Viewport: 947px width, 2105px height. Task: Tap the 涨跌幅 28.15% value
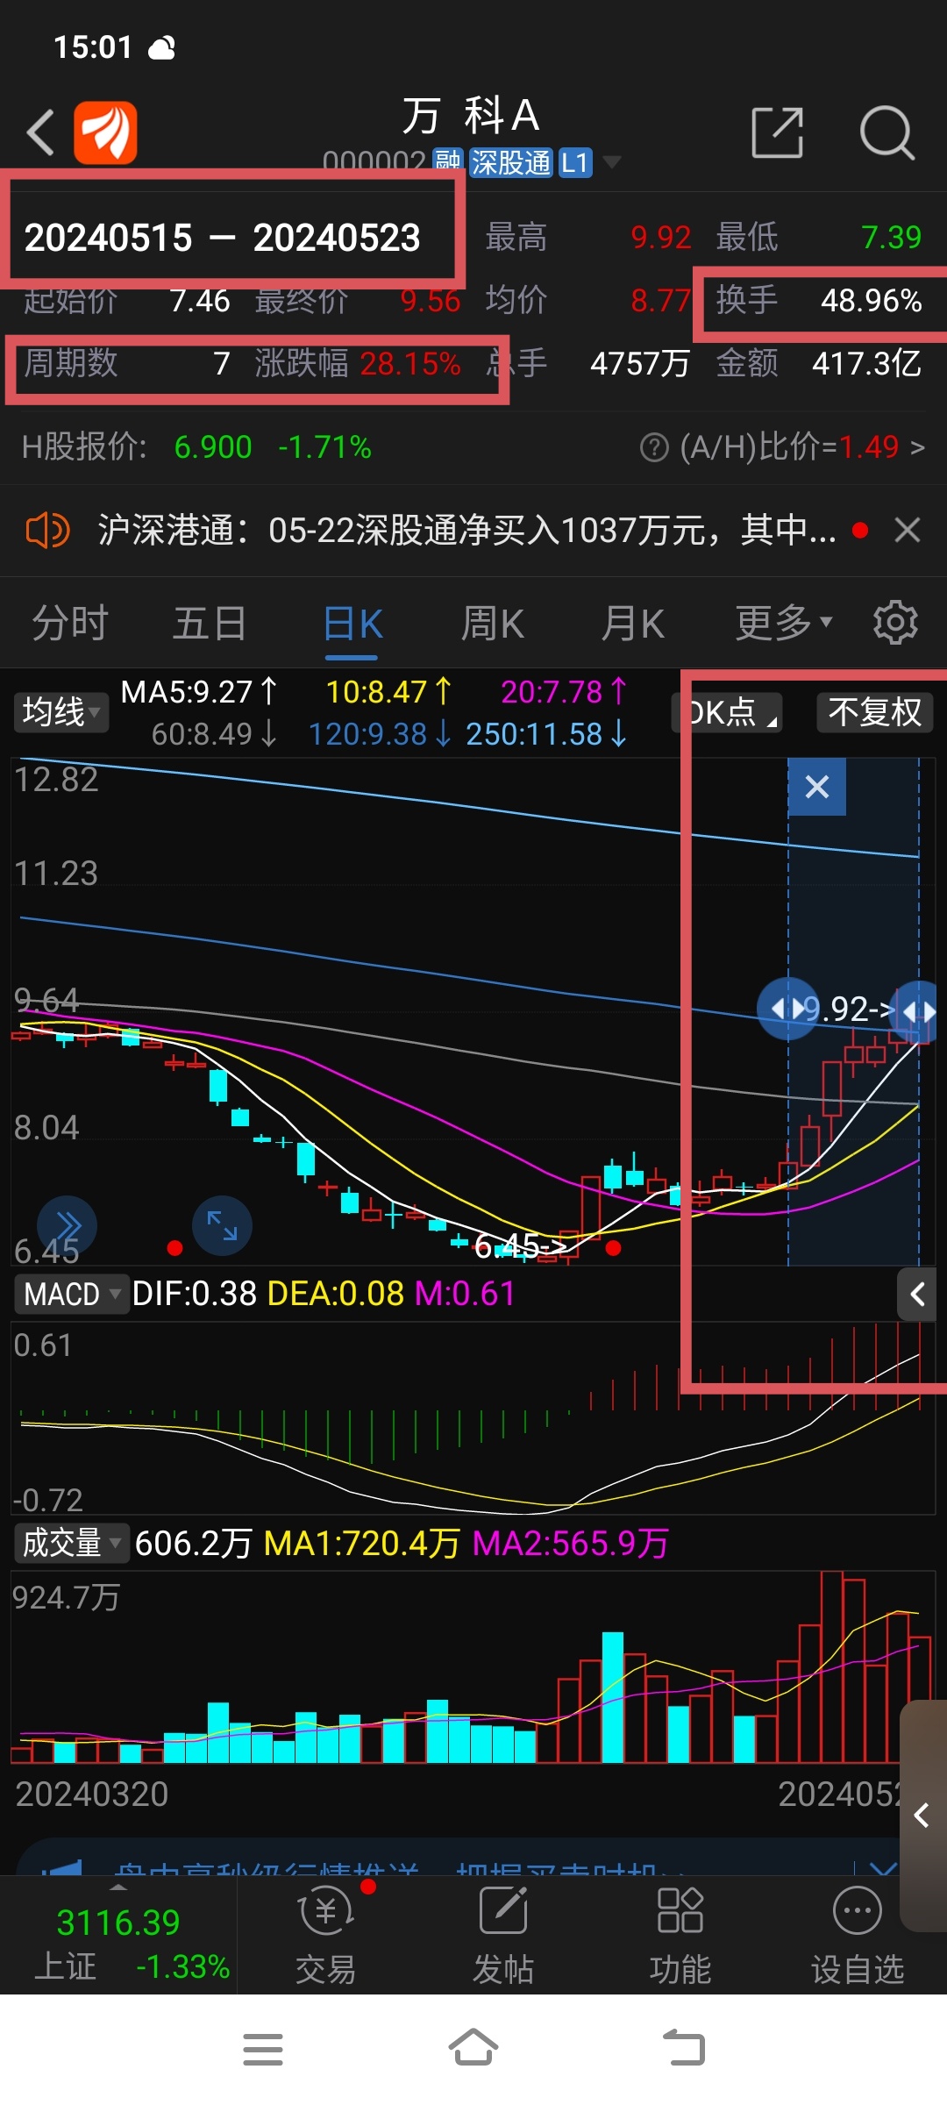358,363
